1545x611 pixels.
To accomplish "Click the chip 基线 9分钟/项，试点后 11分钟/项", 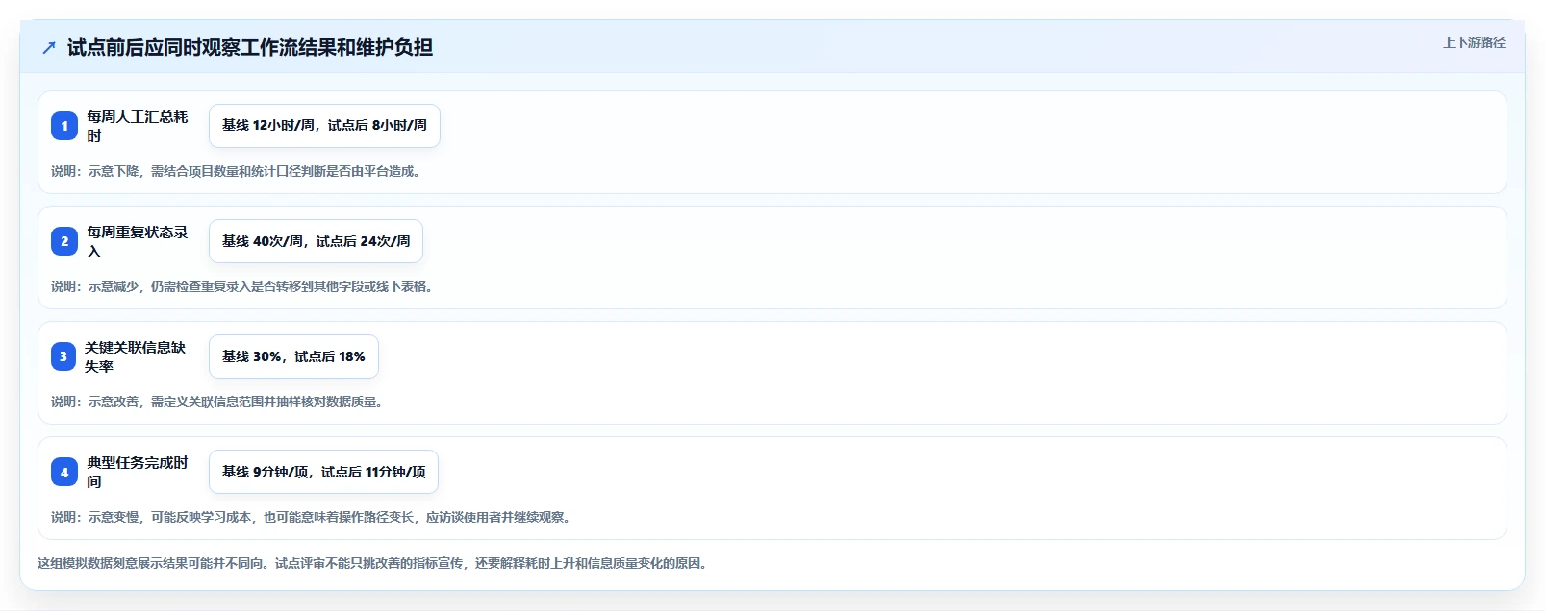I will click(x=323, y=472).
